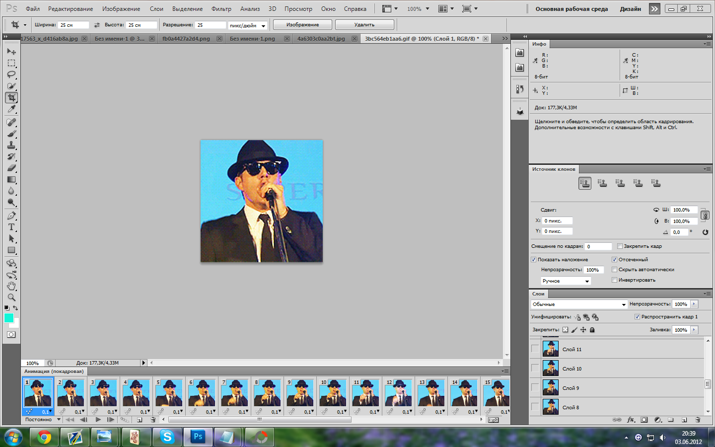
Task: Delete the layer with the Layers trash icon
Action: point(698,420)
